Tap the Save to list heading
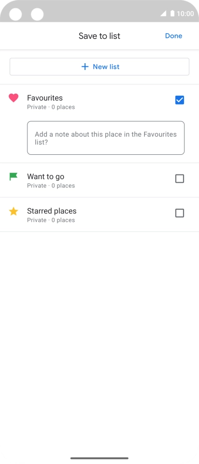 tap(99, 36)
